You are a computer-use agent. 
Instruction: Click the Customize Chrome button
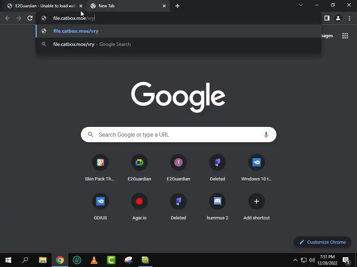322,242
